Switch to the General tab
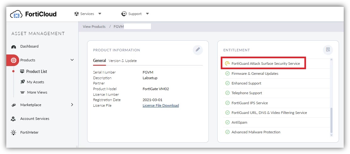The width and height of the screenshot is (350, 154). coord(99,61)
